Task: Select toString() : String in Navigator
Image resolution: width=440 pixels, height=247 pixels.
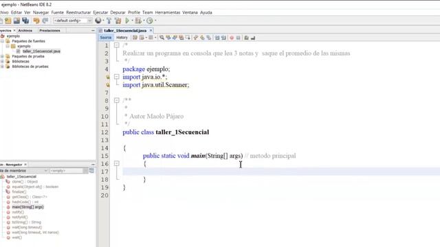Action: pyautogui.click(x=27, y=222)
